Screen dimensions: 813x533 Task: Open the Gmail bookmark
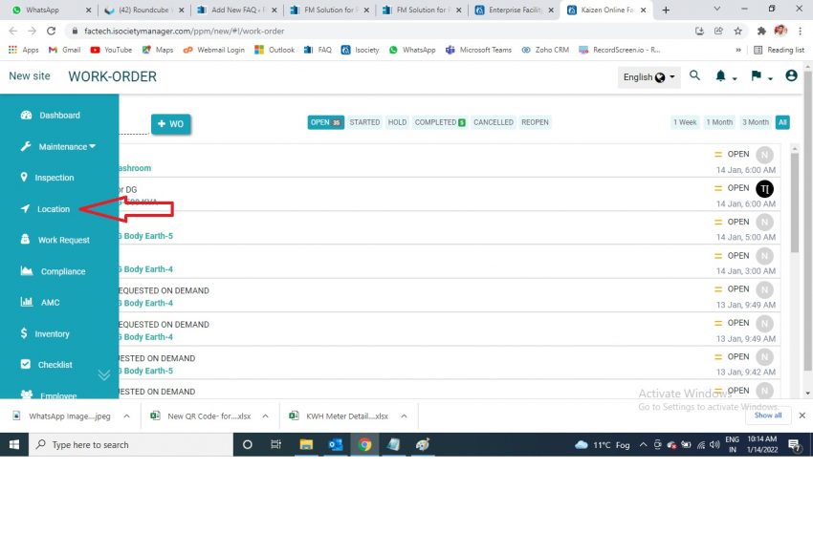[x=64, y=50]
